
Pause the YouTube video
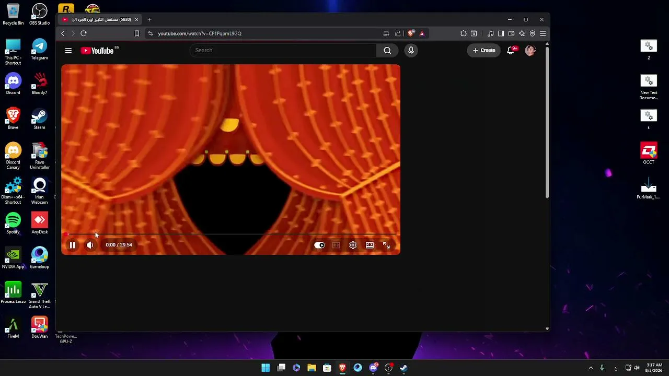(x=73, y=245)
